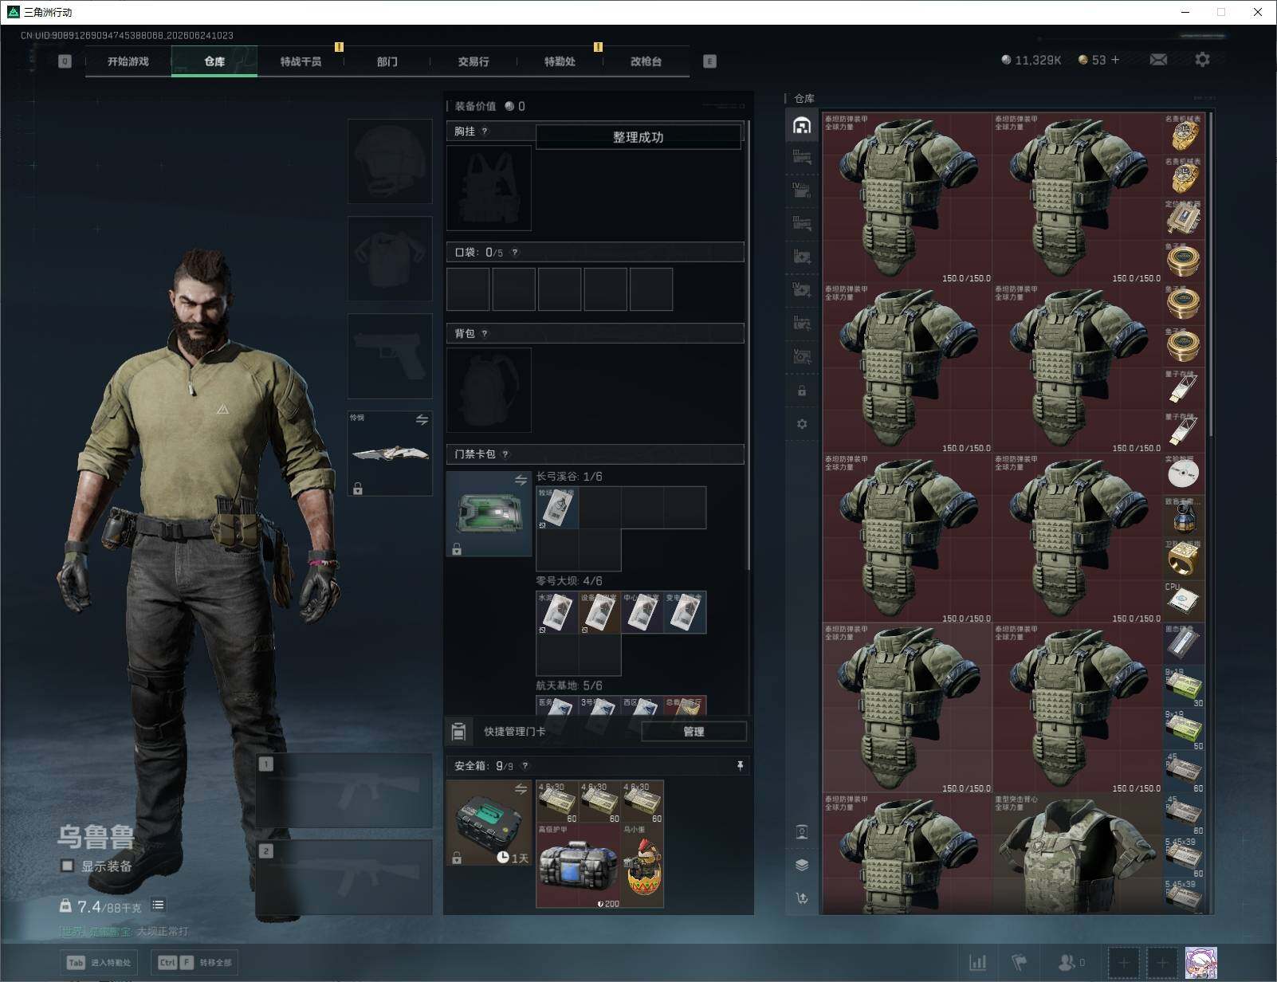Screen dimensions: 1277x982
Task: Select the 乌小蛋 item in safe box
Action: (x=642, y=866)
